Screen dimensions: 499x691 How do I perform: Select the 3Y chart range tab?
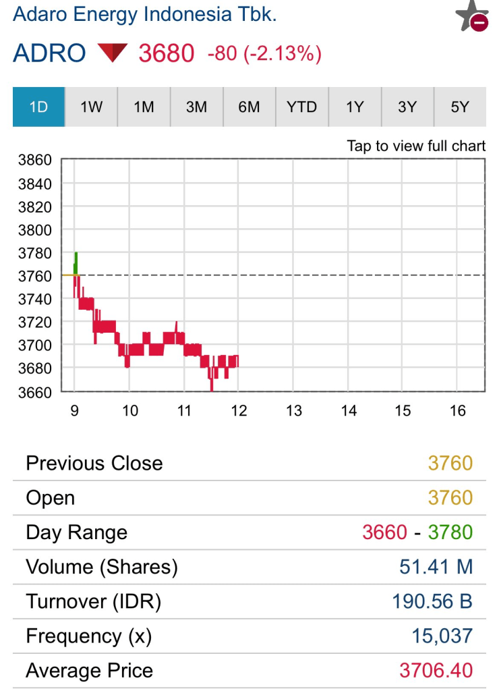point(407,107)
